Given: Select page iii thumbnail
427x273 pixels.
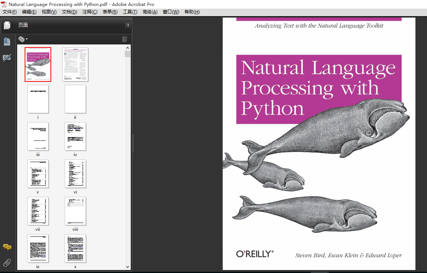Looking at the screenshot, I should pos(38,136).
